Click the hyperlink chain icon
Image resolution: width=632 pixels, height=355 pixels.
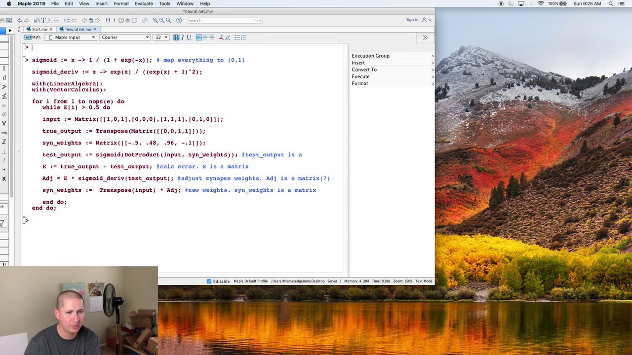coord(145,20)
